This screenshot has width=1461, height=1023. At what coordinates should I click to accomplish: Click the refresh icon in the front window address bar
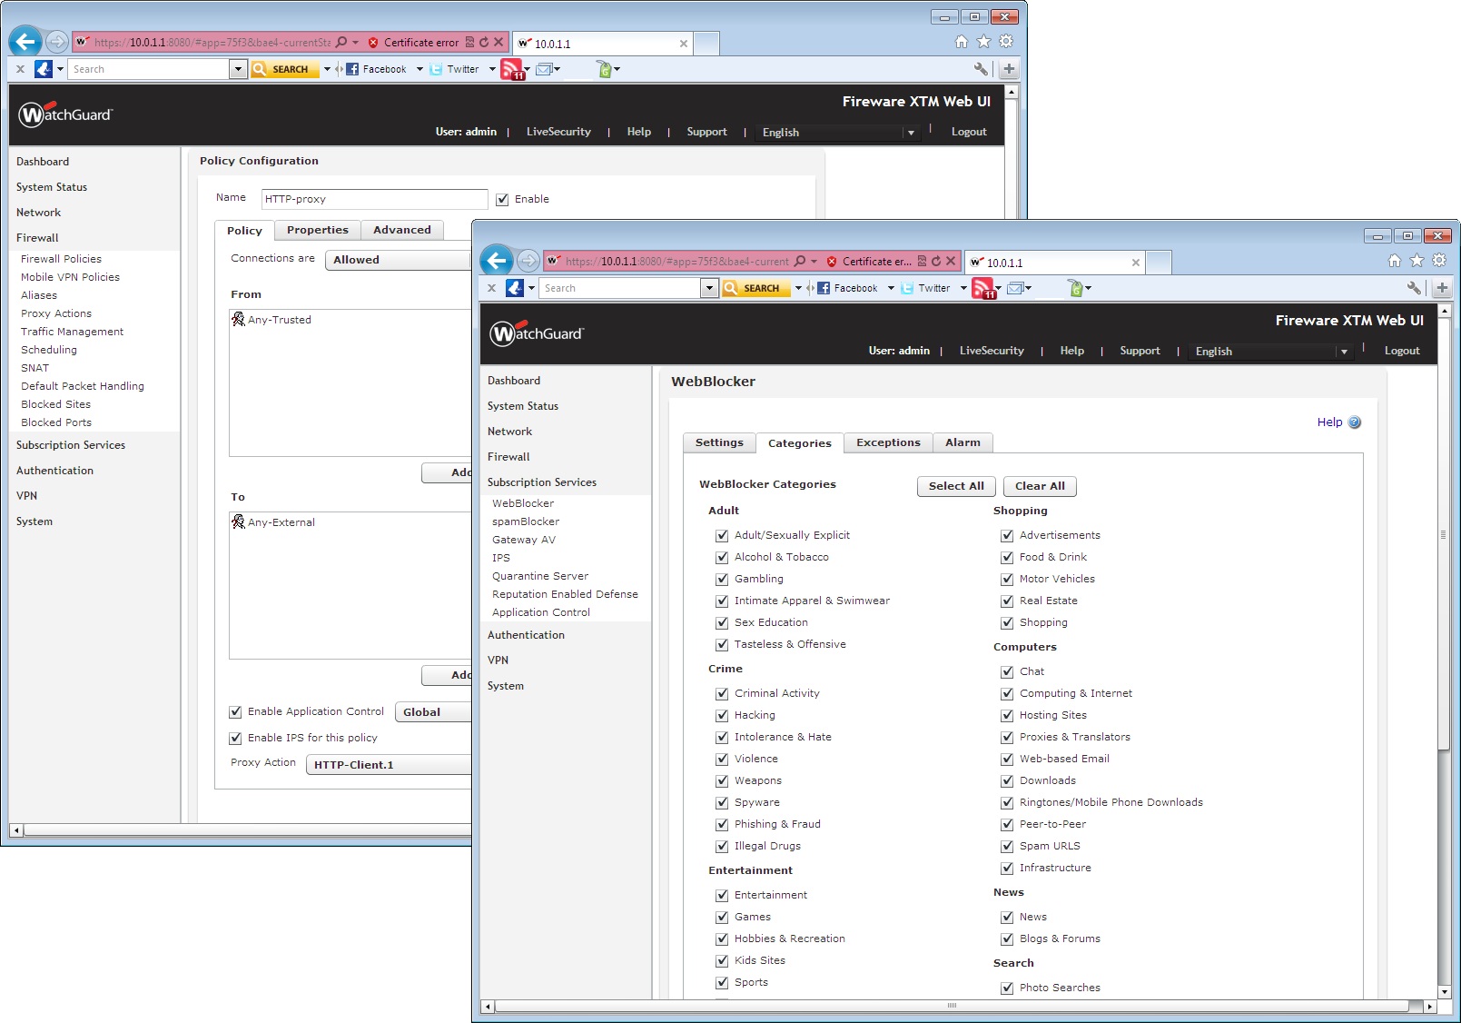pos(936,261)
